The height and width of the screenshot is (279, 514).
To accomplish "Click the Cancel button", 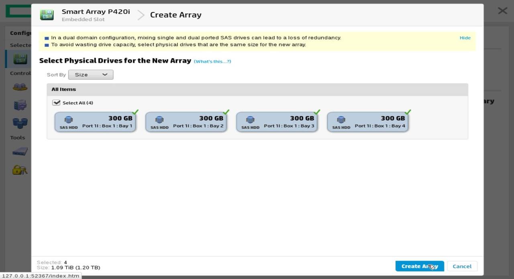I will [462, 266].
